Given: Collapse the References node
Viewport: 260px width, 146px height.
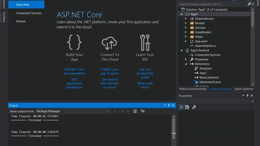Looking at the screenshot, I should pos(186,64).
